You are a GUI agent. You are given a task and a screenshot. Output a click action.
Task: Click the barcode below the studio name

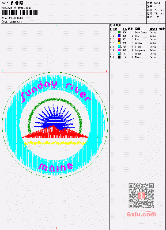click(20, 13)
